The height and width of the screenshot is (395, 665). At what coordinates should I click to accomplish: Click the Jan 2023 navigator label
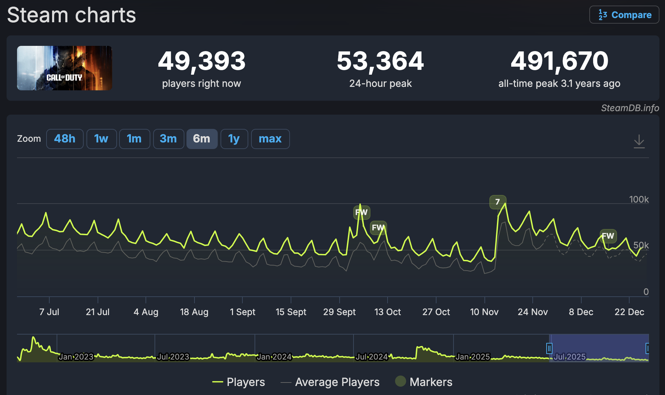pyautogui.click(x=76, y=357)
